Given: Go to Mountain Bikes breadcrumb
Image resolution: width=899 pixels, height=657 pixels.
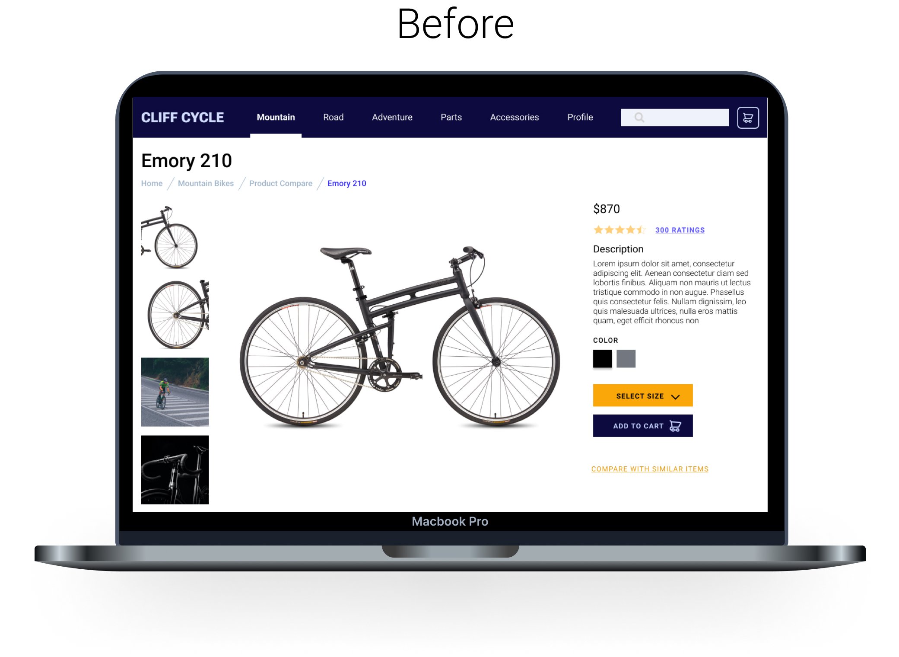Looking at the screenshot, I should (x=206, y=183).
